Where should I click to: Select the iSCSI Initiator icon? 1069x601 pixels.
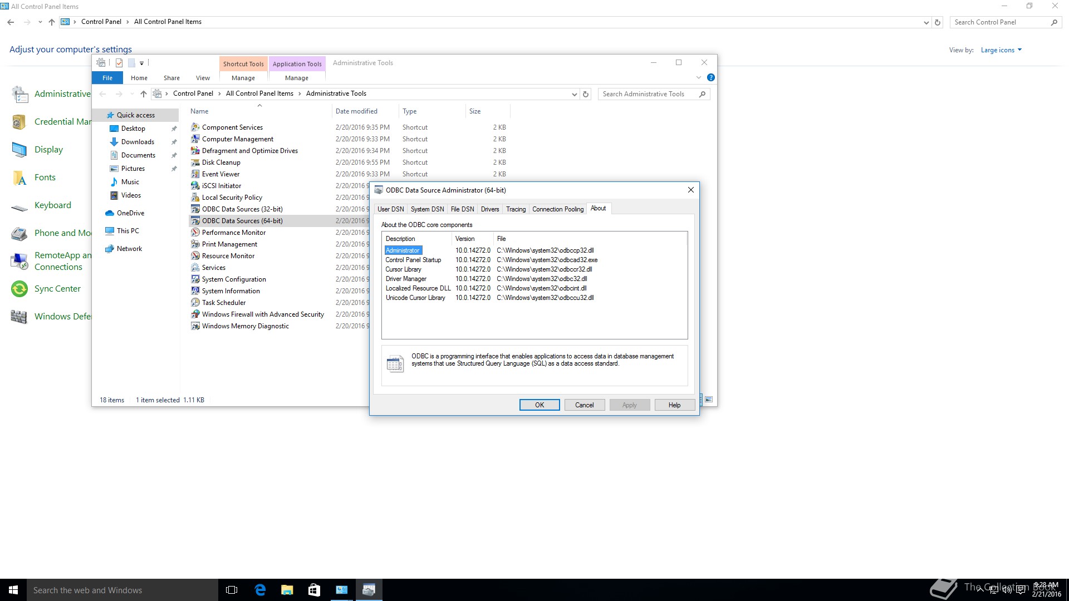click(195, 186)
